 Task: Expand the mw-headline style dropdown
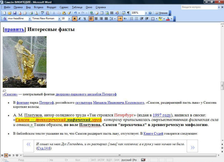click(x=30, y=19)
